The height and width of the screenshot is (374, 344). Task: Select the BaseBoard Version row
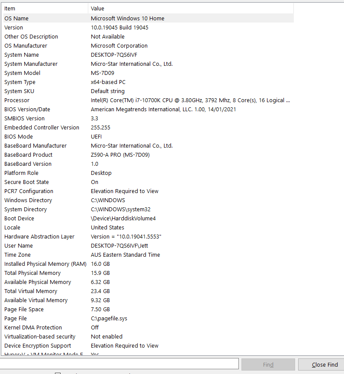148,164
